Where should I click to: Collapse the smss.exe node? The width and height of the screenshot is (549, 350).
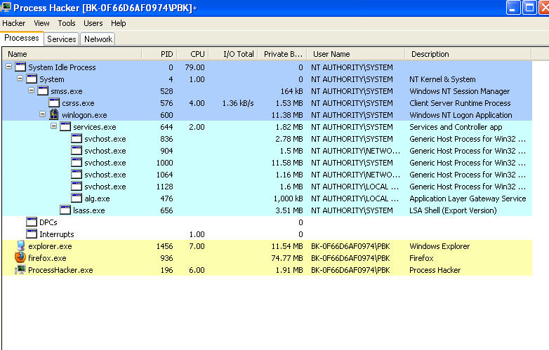coord(31,90)
